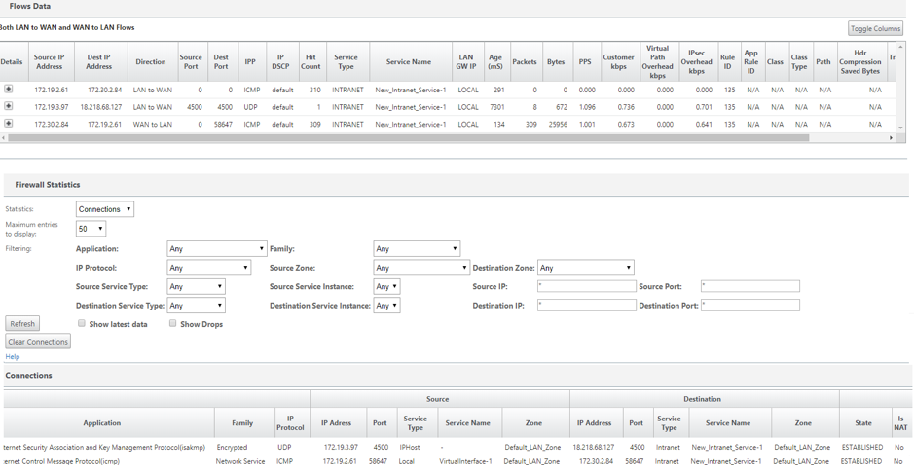Click the Encrypted family cell
The image size is (914, 474).
232,447
